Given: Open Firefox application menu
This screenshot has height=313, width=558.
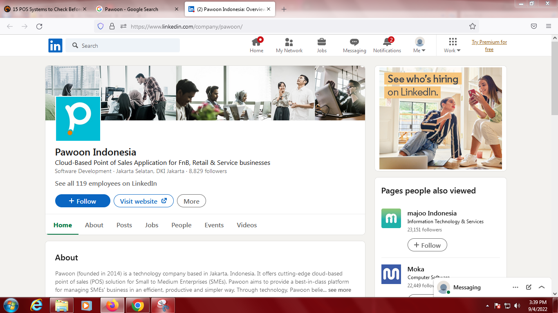Looking at the screenshot, I should [549, 26].
